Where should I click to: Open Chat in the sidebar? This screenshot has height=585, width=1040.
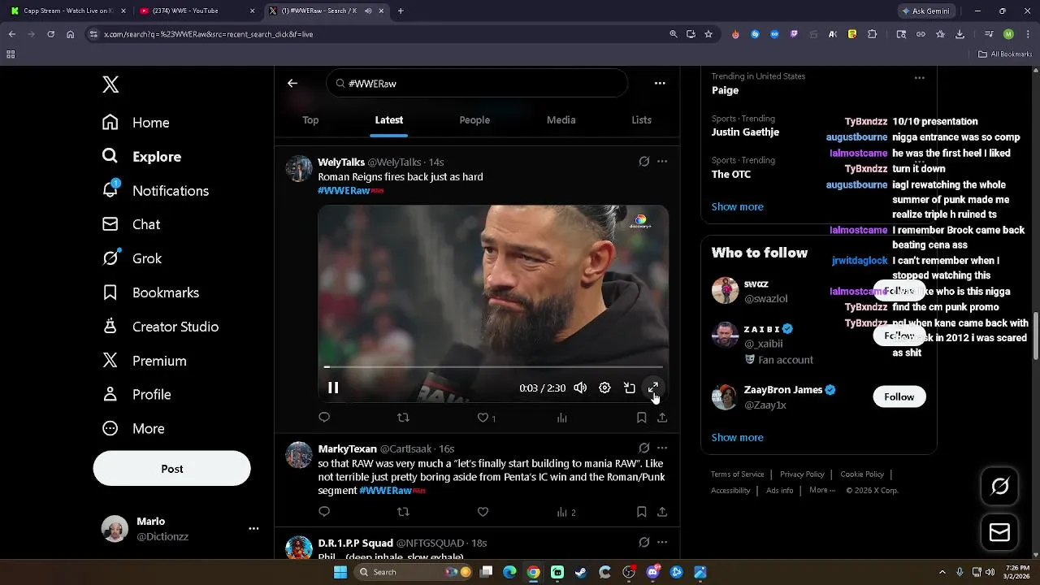[x=131, y=224]
